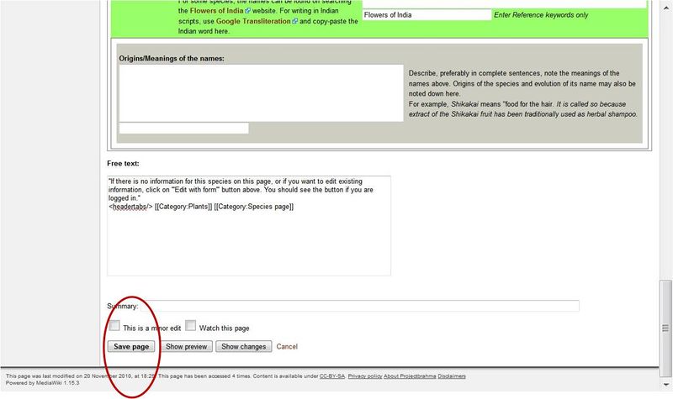673x399 pixels.
Task: Click inside the Free text area
Action: point(249,225)
